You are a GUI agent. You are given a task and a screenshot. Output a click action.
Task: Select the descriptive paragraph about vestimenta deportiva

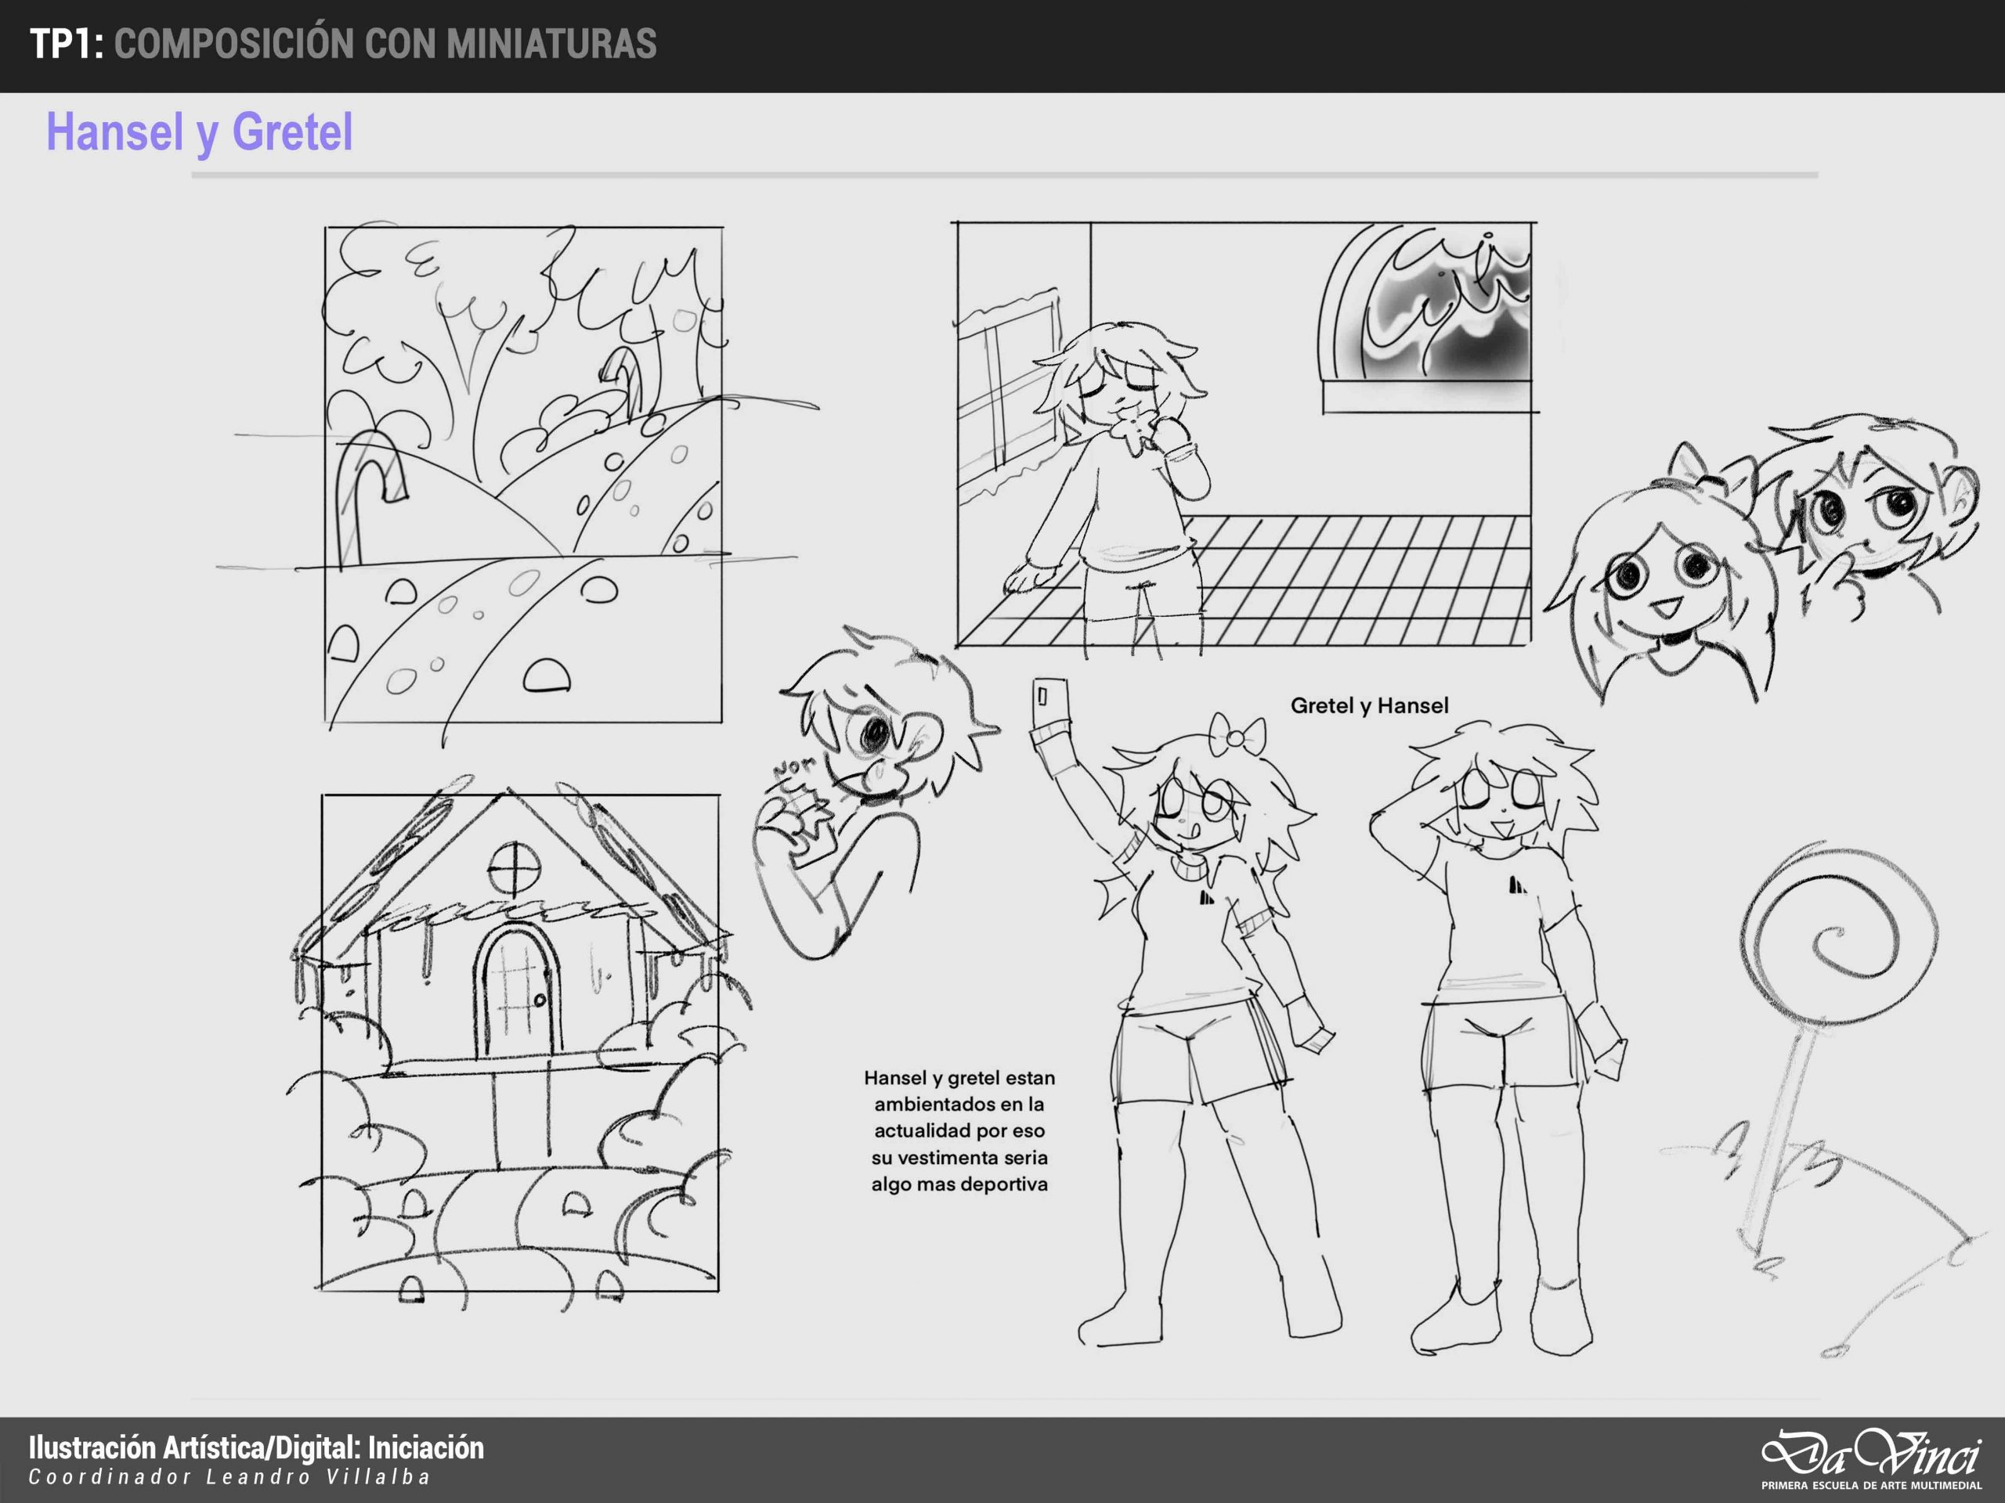coord(959,1130)
